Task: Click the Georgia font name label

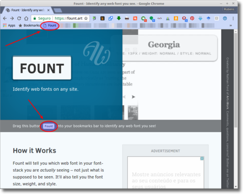Action: point(164,45)
